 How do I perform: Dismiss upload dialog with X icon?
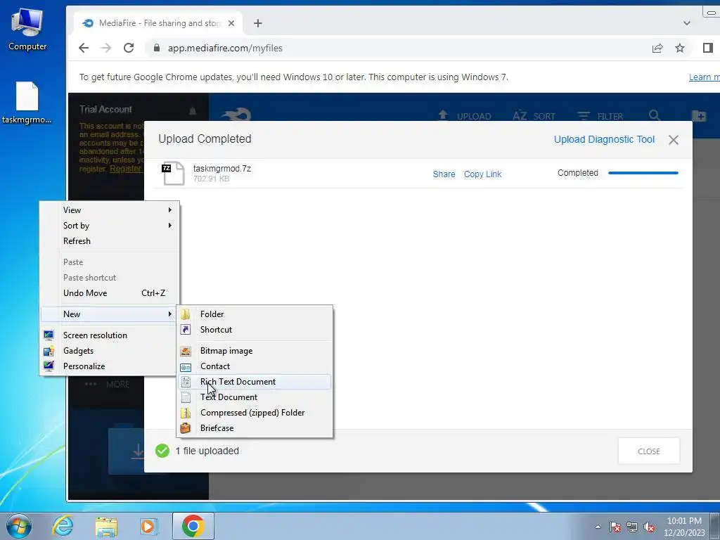673,140
